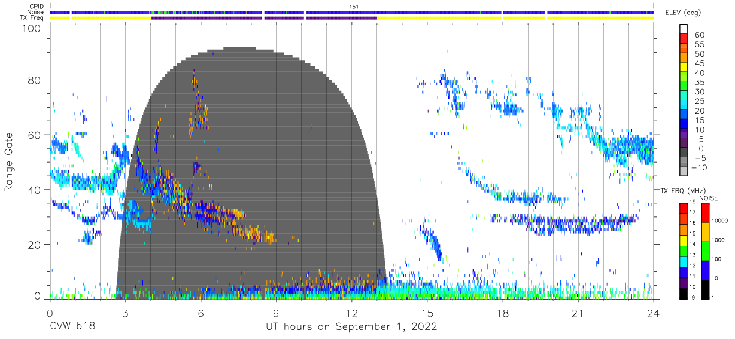Click the '-10' label on ELEV scale
735x339 pixels.
click(700, 167)
